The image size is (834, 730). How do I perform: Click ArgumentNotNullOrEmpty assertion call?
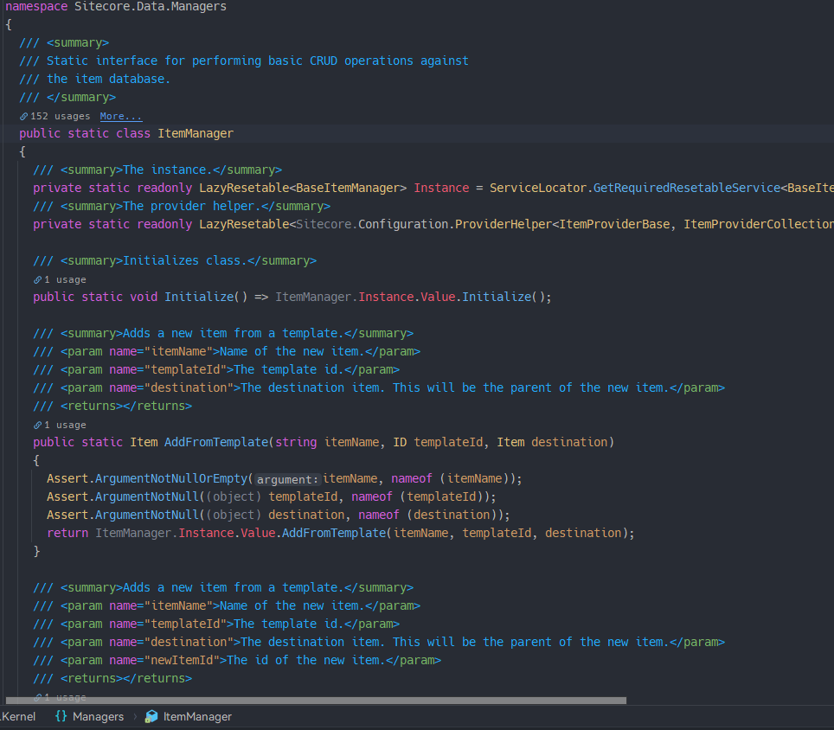[172, 478]
